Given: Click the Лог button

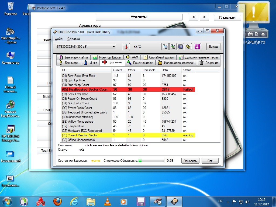Looking at the screenshot, I should point(210,161).
